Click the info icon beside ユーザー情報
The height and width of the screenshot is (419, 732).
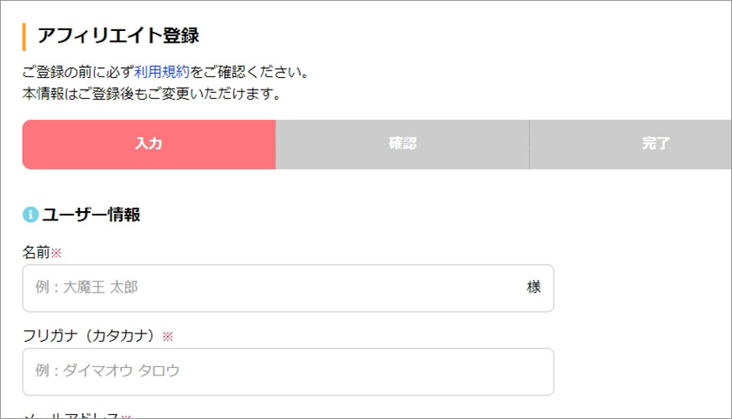[30, 215]
